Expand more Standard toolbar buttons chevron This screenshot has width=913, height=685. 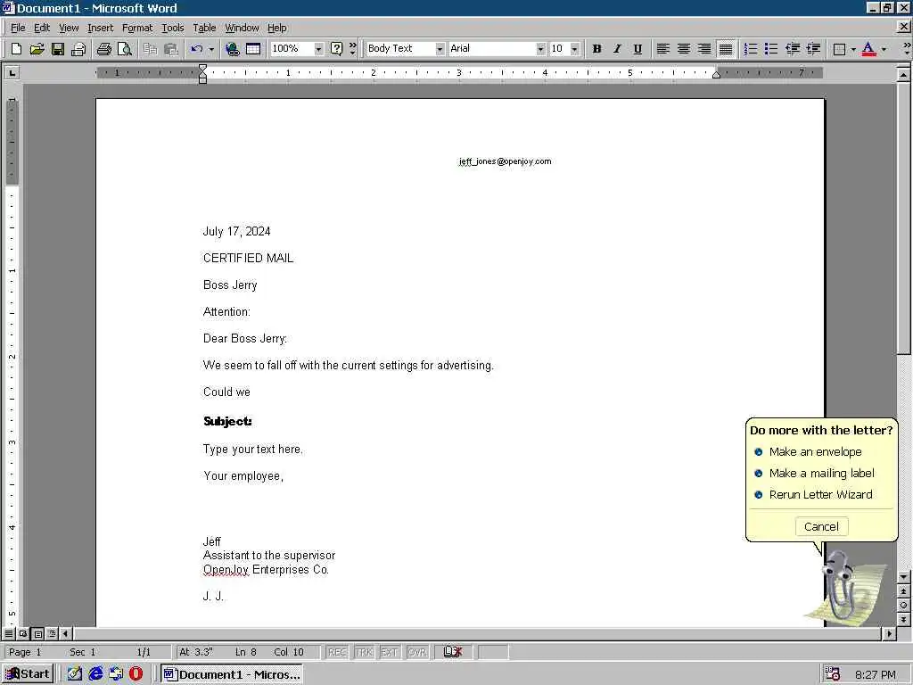[352, 49]
